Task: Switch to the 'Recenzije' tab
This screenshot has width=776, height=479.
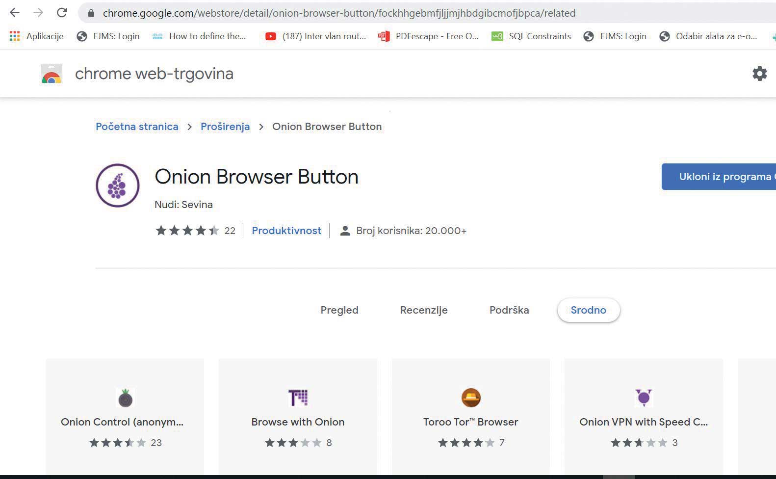Action: (x=424, y=310)
